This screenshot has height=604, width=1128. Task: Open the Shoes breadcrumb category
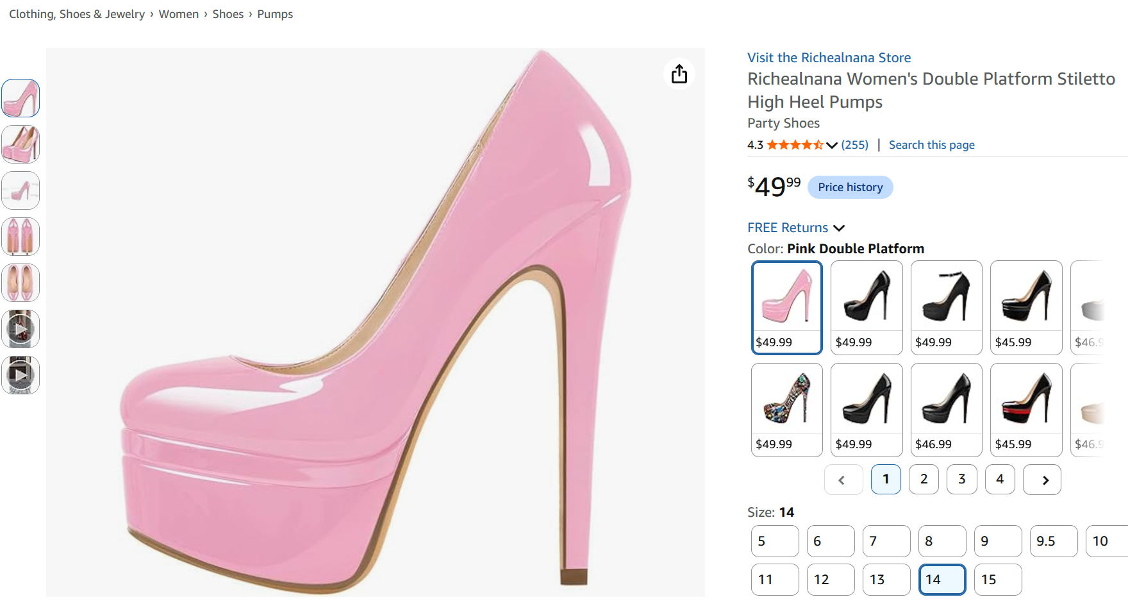click(228, 14)
